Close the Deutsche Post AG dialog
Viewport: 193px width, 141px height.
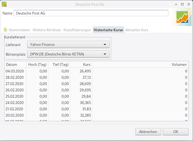click(x=189, y=4)
